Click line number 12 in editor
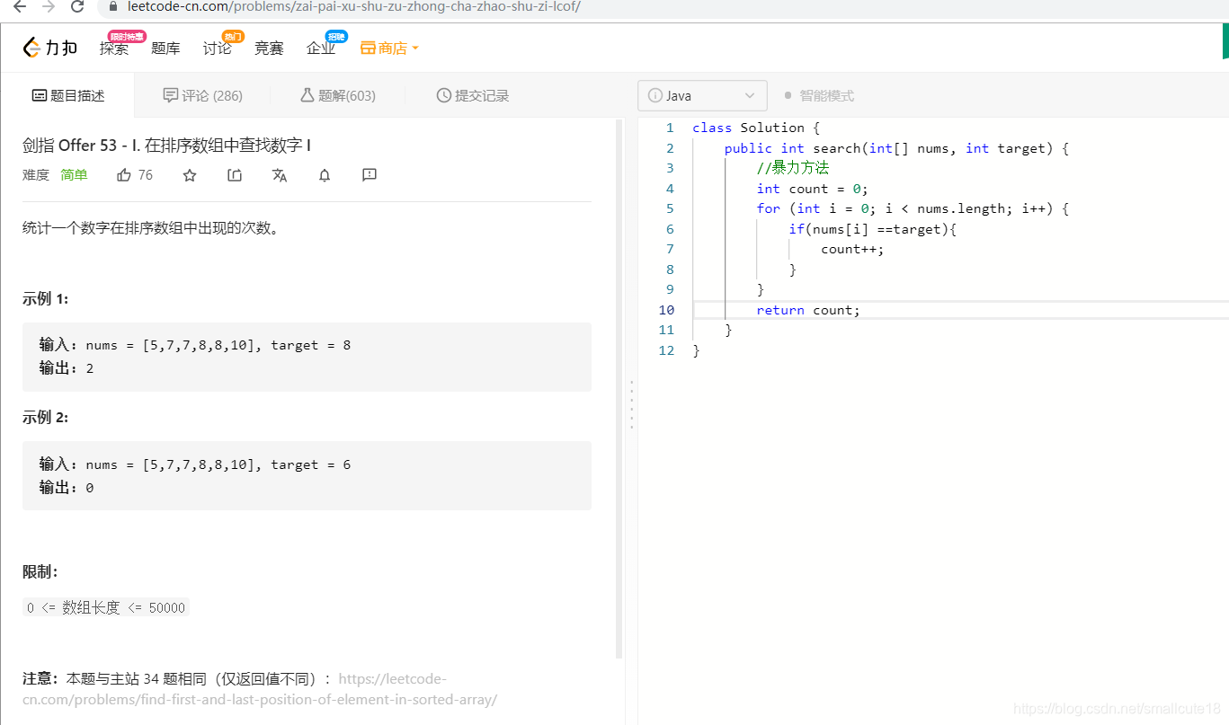This screenshot has height=725, width=1229. [x=666, y=350]
